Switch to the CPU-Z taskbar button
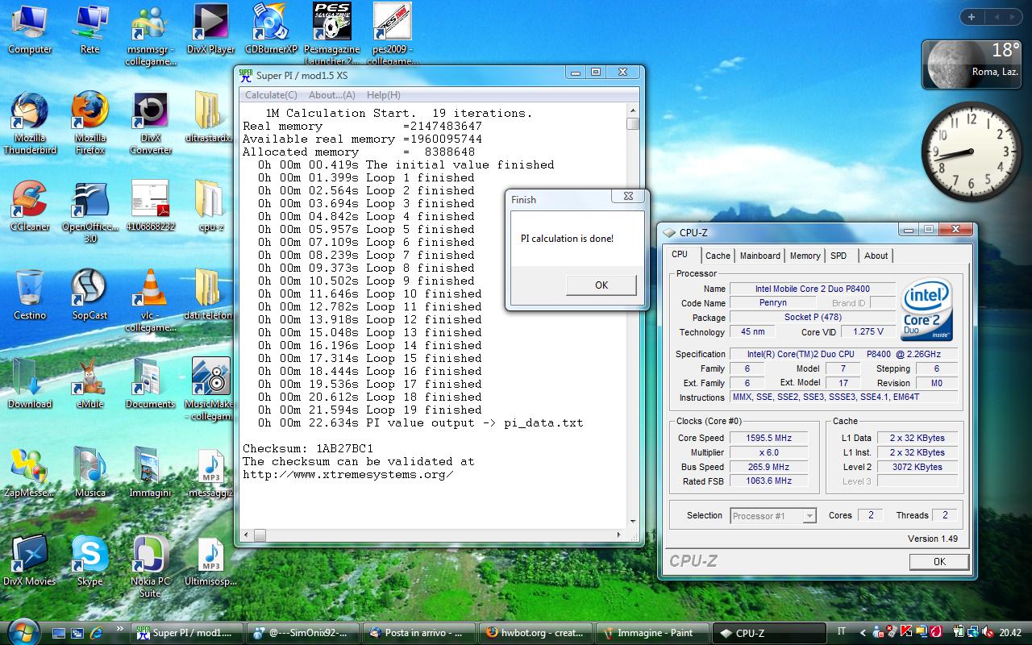Screen dimensions: 1032x645 coord(770,633)
